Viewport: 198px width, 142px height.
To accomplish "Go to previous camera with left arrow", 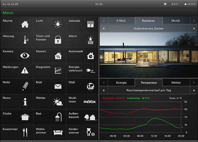I will [104, 29].
